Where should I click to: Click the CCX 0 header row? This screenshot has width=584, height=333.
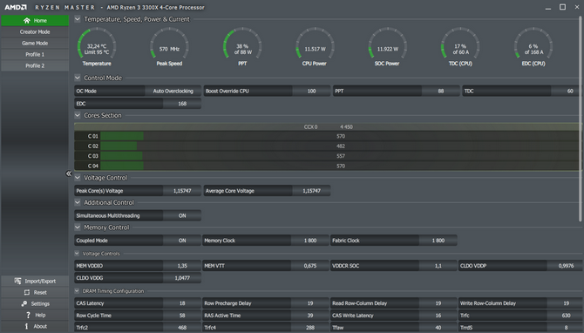[x=327, y=127]
